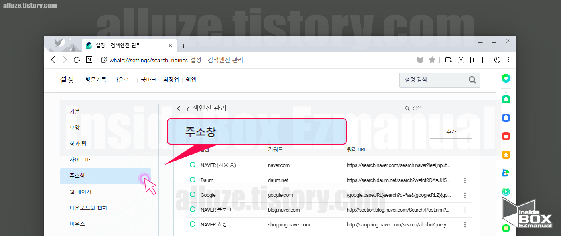
Task: Open the 방문기록 settings menu
Action: [x=96, y=80]
